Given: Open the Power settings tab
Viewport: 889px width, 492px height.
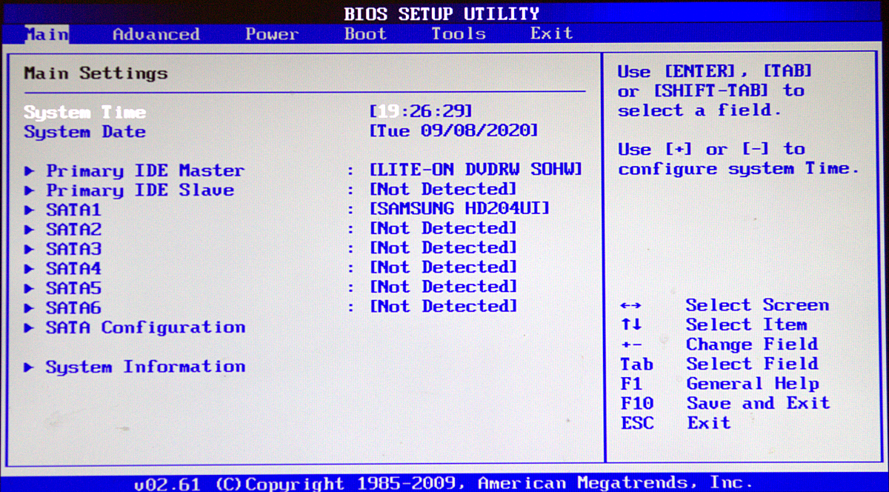Looking at the screenshot, I should (271, 33).
